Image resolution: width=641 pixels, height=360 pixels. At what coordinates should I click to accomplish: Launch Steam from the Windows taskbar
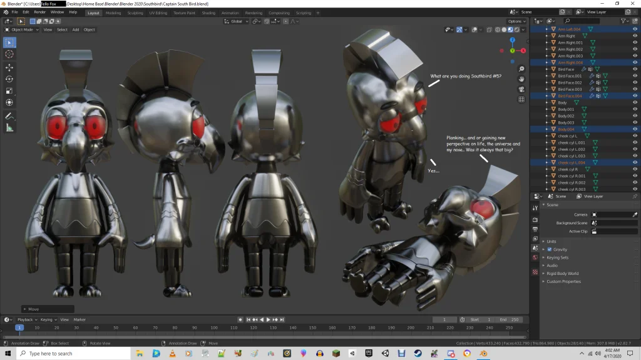pos(418,354)
